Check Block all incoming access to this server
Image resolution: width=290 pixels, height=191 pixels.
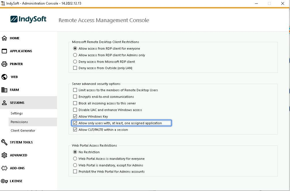[75, 103]
